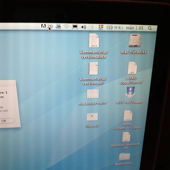The height and width of the screenshot is (170, 170).
Task: Select Bahnhof_losenord.rtf file icon
Action: tap(126, 137)
